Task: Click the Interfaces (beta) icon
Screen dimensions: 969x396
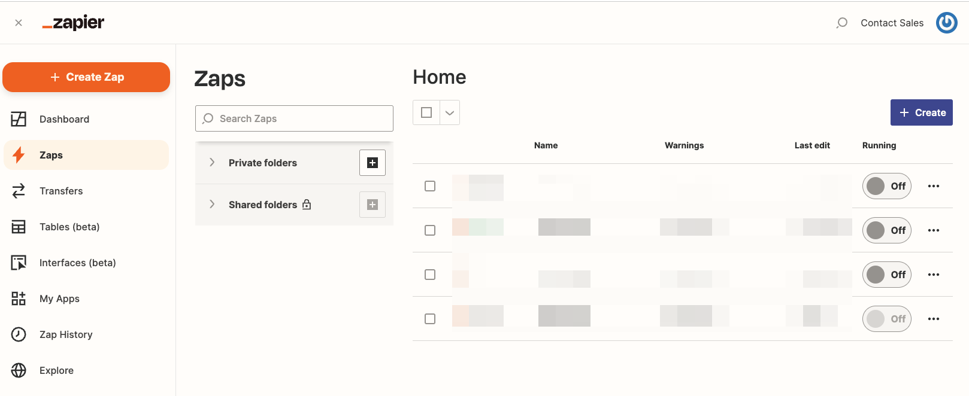Action: (19, 263)
